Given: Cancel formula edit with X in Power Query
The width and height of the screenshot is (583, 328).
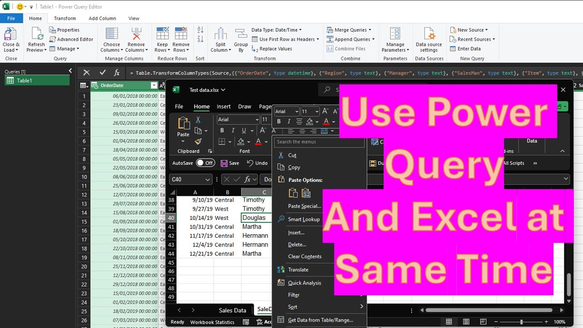Looking at the screenshot, I should [x=87, y=73].
